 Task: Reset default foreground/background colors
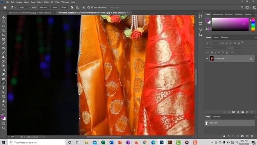coord(2,114)
